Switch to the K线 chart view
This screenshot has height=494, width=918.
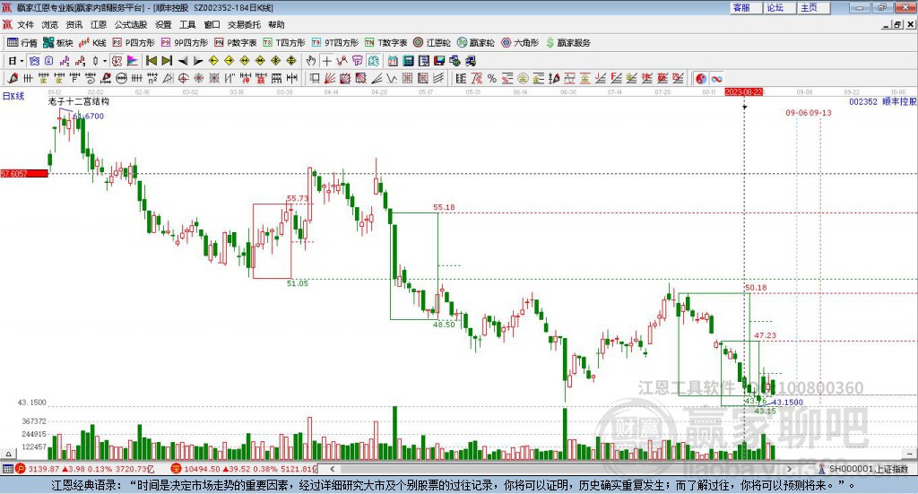92,43
